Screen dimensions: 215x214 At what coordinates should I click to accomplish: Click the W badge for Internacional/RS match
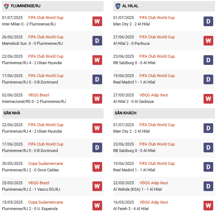[97, 99]
